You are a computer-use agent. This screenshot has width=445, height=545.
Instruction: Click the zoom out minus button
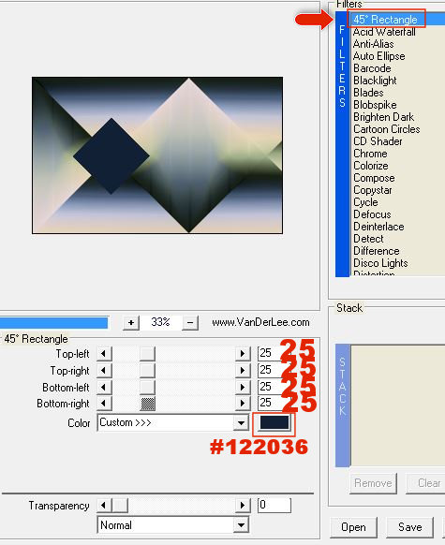click(190, 322)
